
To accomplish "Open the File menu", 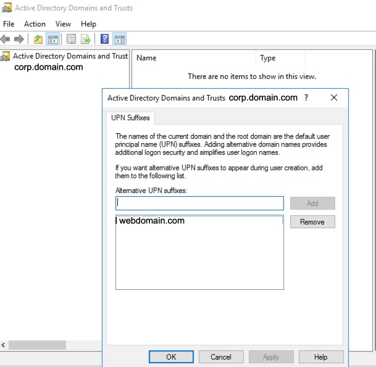I will click(x=9, y=24).
